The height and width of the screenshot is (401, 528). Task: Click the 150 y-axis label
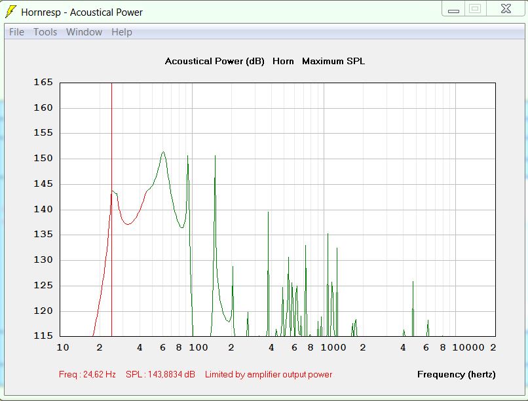click(x=43, y=159)
